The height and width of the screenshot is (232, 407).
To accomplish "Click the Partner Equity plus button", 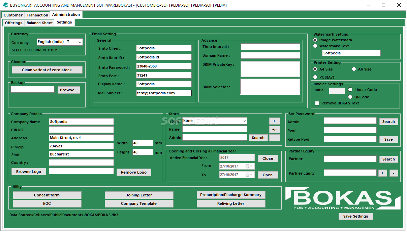I will click(x=382, y=173).
